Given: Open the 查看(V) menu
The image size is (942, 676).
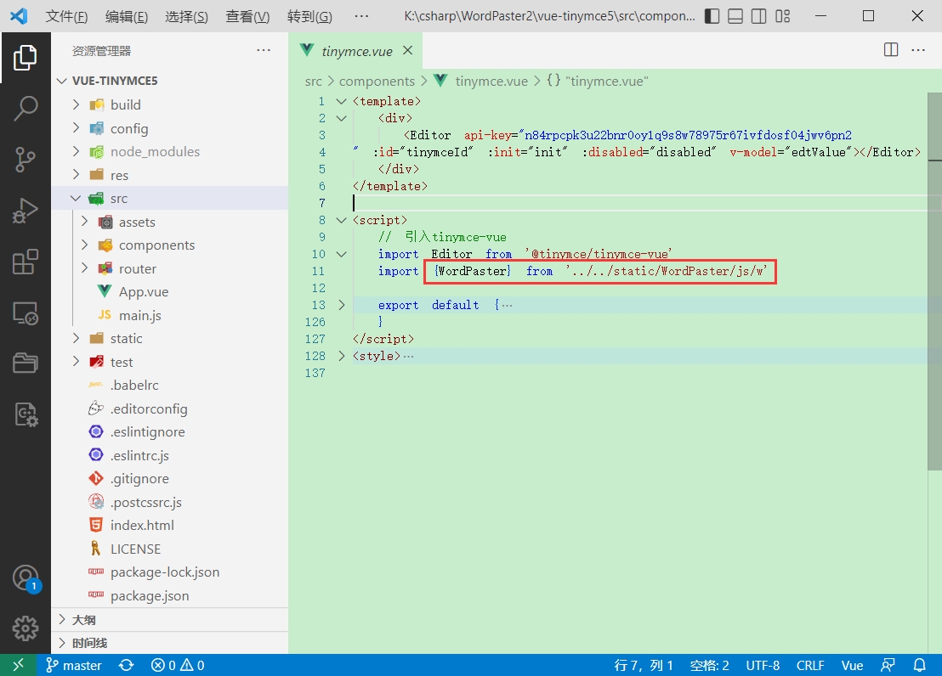Looking at the screenshot, I should click(247, 17).
